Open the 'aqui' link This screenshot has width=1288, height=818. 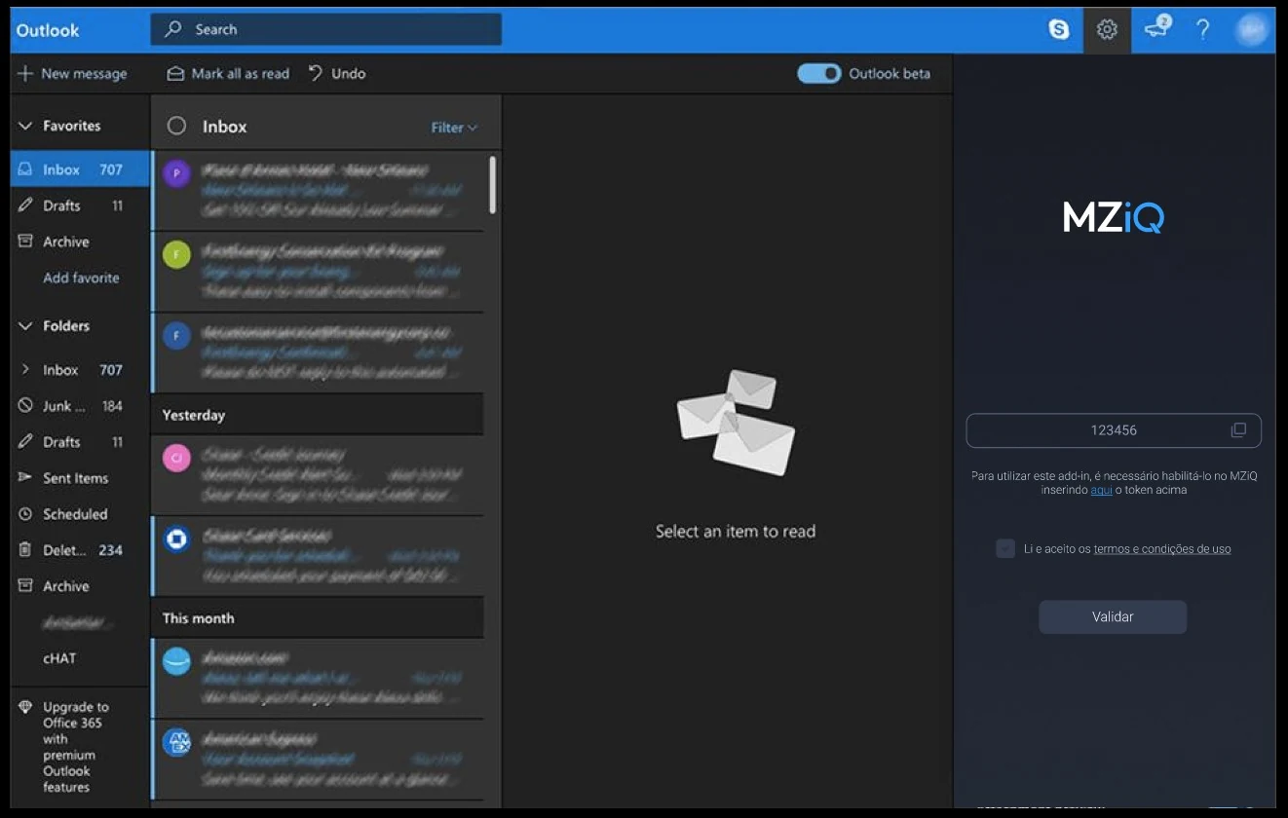tap(1101, 490)
